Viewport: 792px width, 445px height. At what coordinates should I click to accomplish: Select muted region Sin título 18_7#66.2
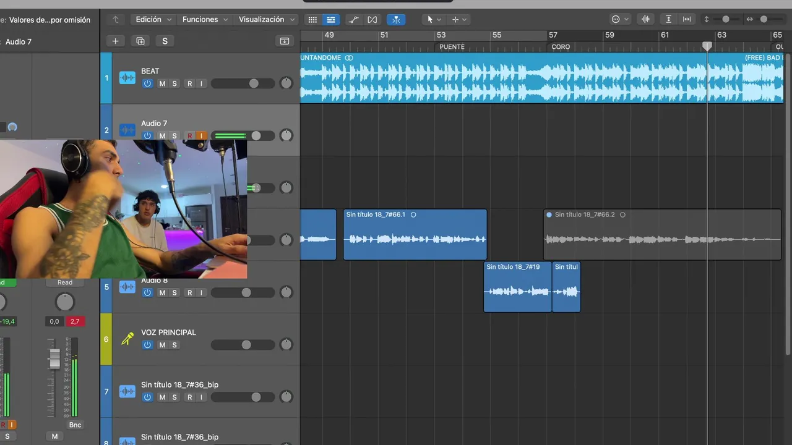(x=662, y=234)
